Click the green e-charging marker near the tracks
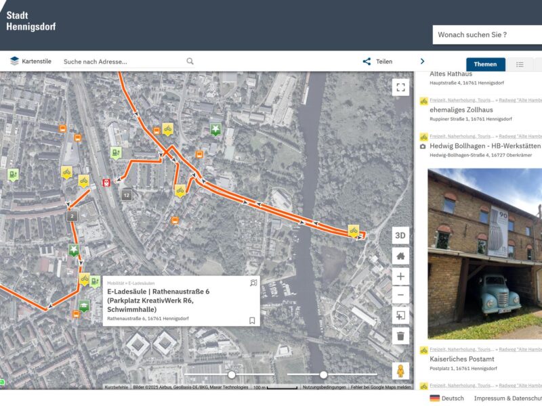 [116, 153]
